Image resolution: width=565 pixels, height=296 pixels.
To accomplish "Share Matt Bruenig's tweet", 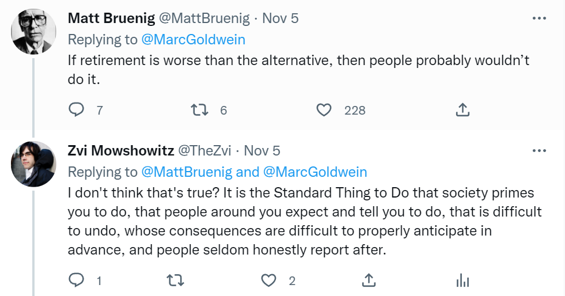I will 462,109.
